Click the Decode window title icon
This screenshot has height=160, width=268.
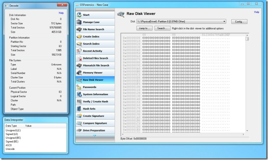coord(6,6)
